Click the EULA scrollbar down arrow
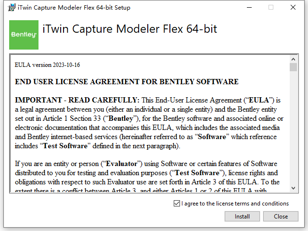The height and width of the screenshot is (231, 308). click(293, 188)
